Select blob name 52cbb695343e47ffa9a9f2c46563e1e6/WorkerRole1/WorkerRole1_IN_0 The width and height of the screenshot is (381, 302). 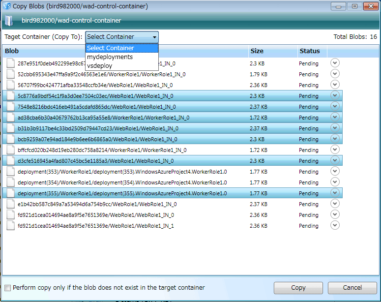[102, 74]
